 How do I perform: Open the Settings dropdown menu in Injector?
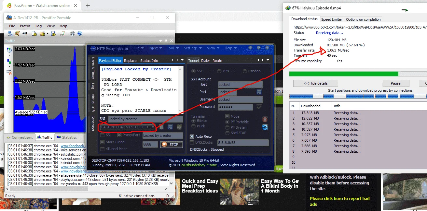[193, 48]
